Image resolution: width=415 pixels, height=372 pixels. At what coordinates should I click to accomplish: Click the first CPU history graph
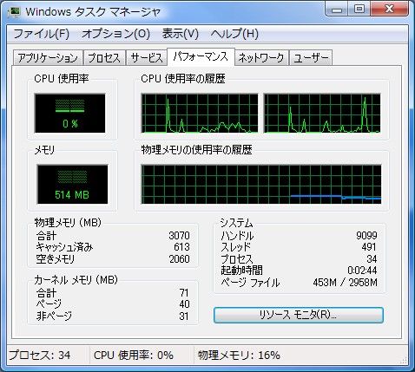[200, 113]
